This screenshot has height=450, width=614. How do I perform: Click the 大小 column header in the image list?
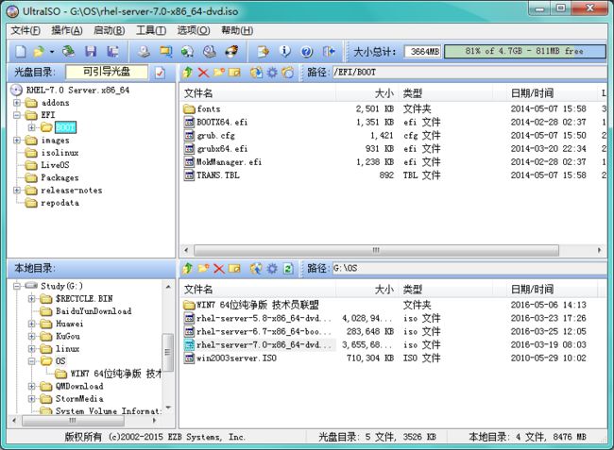click(367, 93)
